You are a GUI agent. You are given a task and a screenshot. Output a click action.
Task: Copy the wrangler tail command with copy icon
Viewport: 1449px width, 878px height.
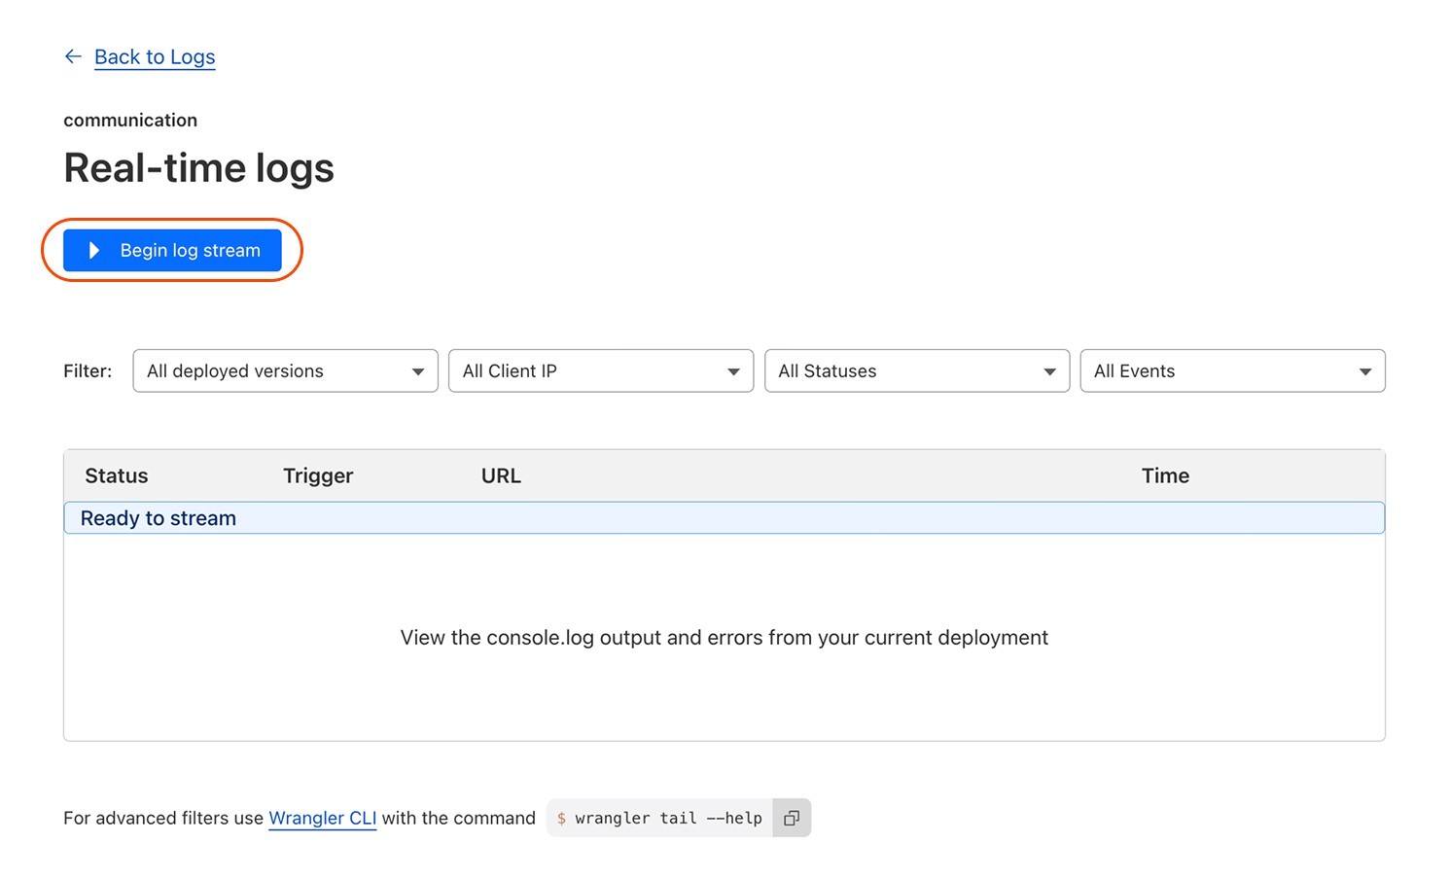(x=792, y=818)
